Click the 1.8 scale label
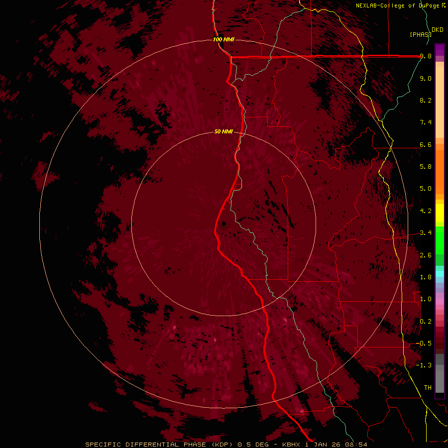448x448 pixels. tap(426, 277)
